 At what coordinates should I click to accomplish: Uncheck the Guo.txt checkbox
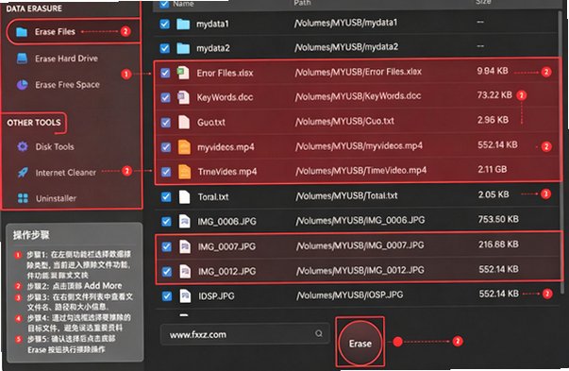click(x=166, y=122)
